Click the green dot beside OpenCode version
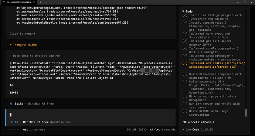 pos(183,130)
